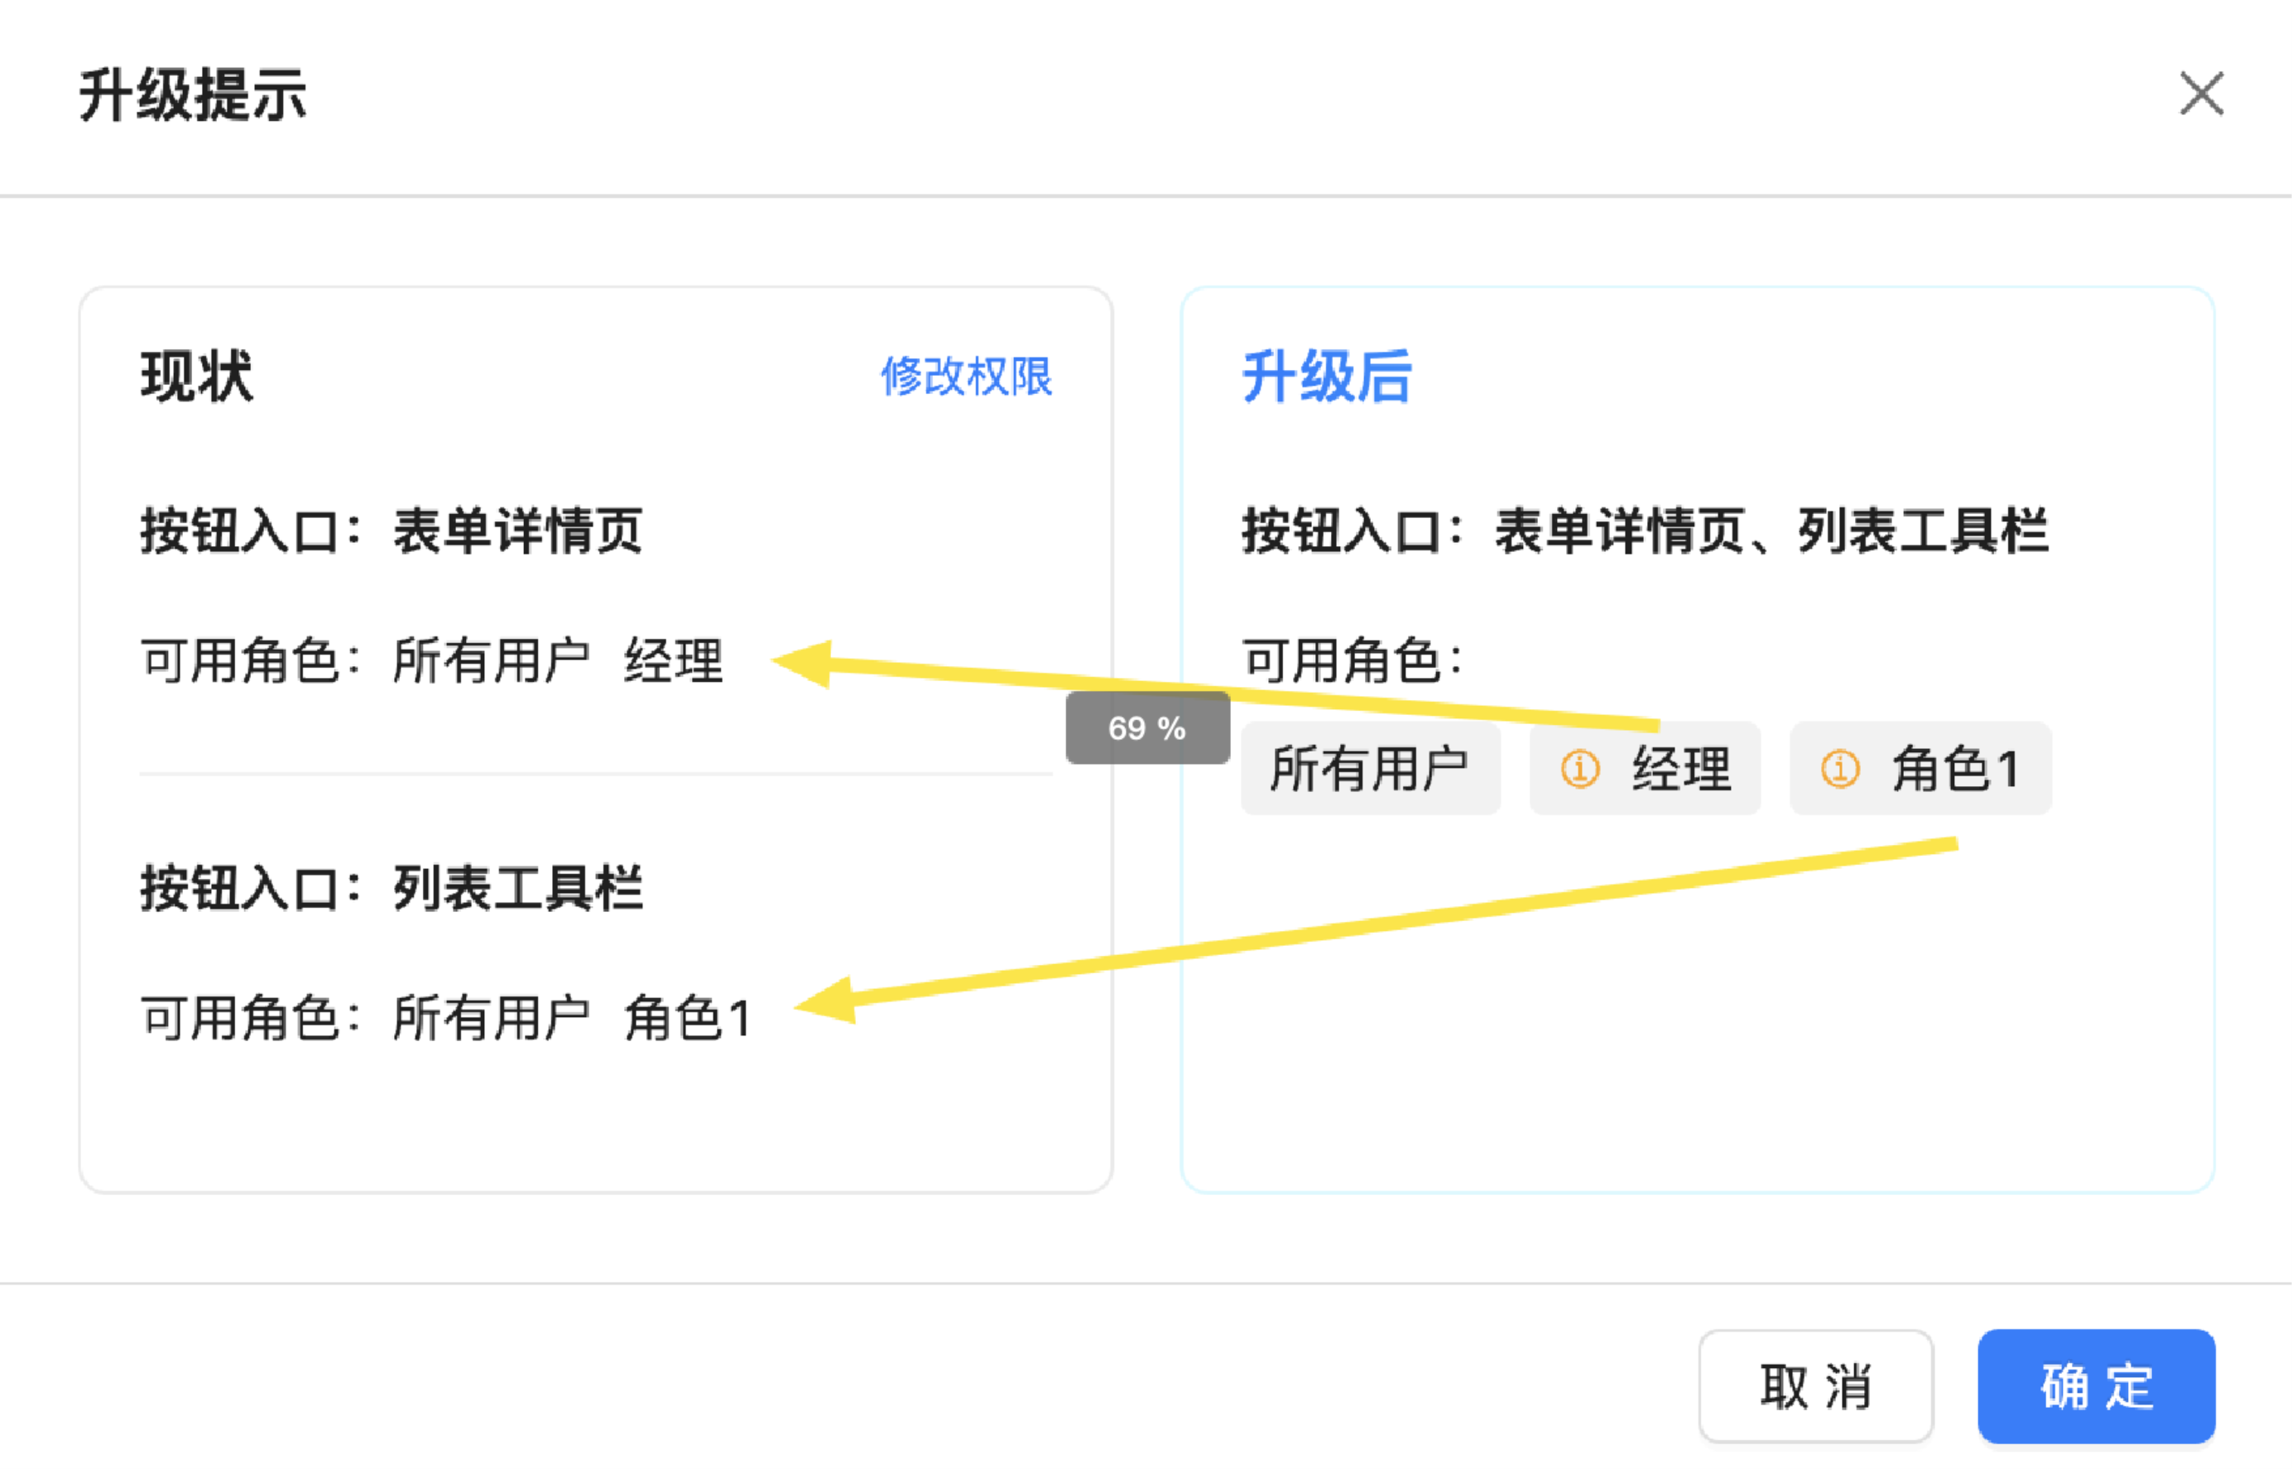
Task: Click the 角色1 role text in 现状 panel
Action: click(x=688, y=1018)
